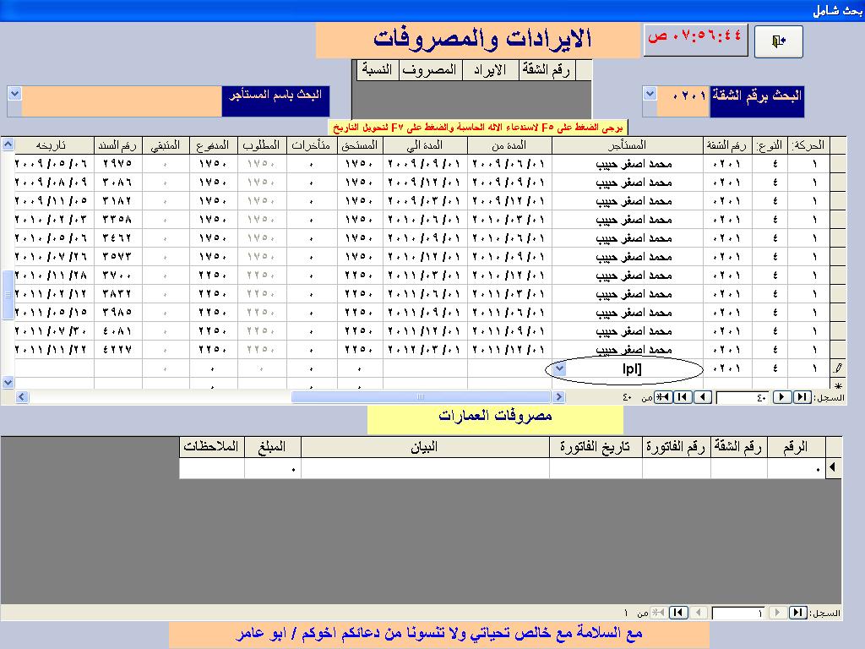The image size is (865, 649).
Task: Click the income grid horizontal scrollbar right arrow
Action: [x=558, y=397]
